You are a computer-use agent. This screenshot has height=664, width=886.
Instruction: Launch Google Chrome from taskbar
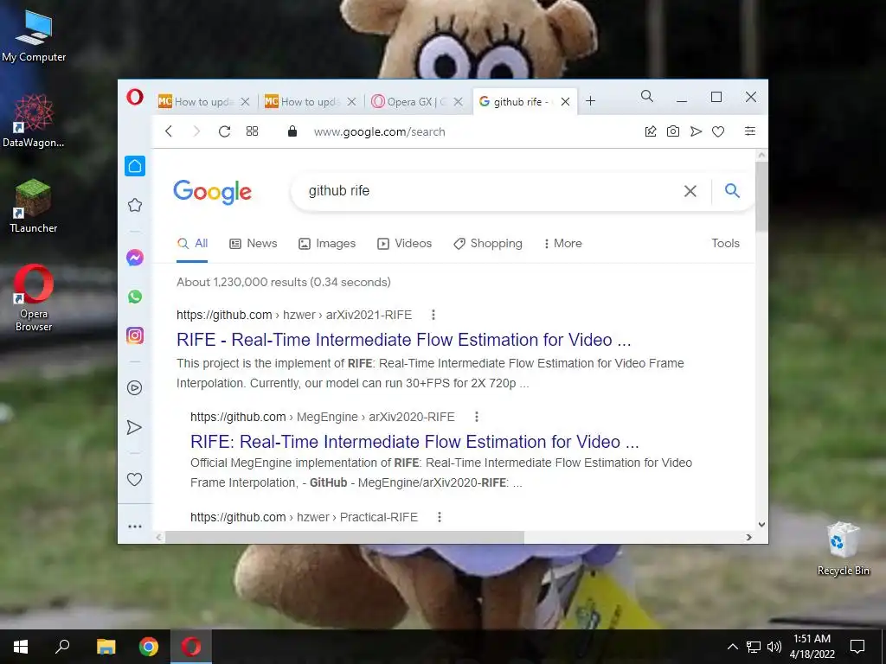coord(149,647)
